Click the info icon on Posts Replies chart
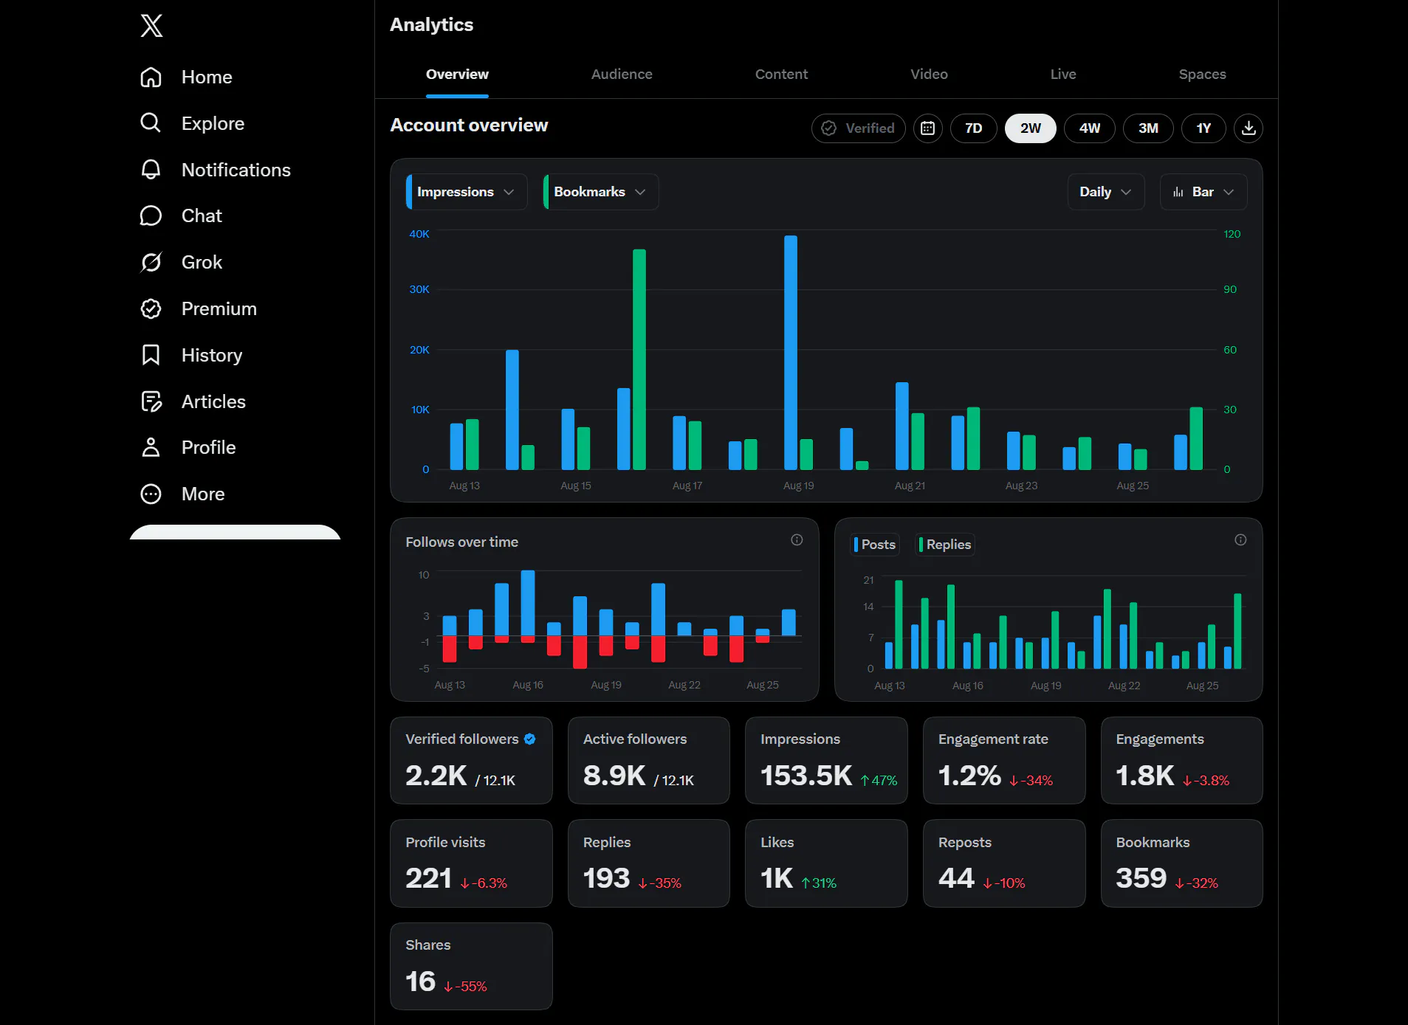The height and width of the screenshot is (1025, 1408). pos(1240,540)
